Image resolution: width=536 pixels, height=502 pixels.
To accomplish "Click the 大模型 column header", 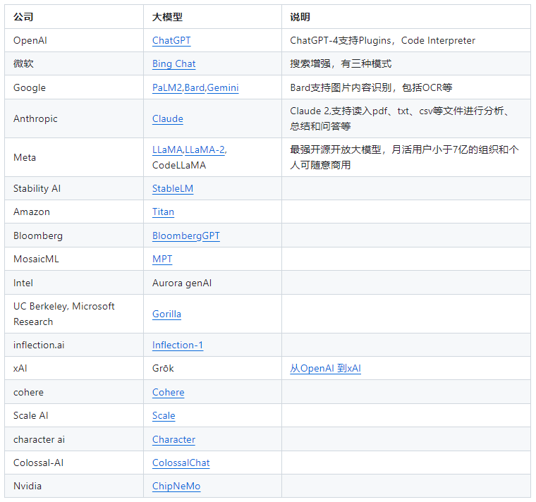I will (x=212, y=17).
